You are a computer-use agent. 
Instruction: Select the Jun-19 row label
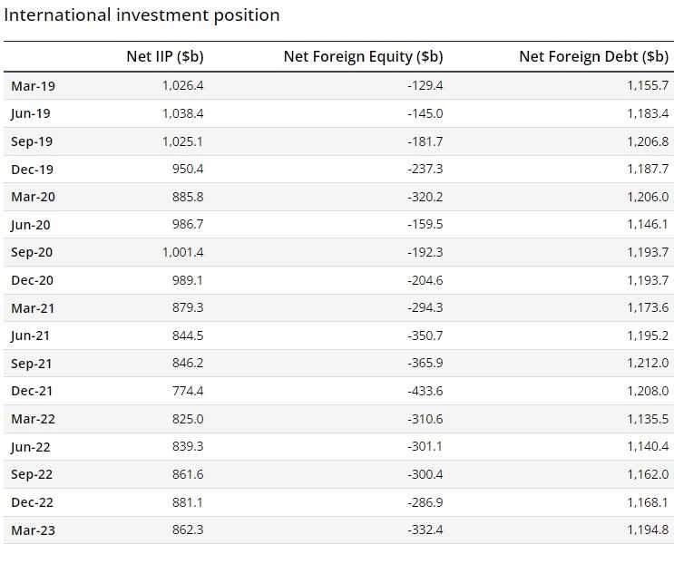coord(31,113)
